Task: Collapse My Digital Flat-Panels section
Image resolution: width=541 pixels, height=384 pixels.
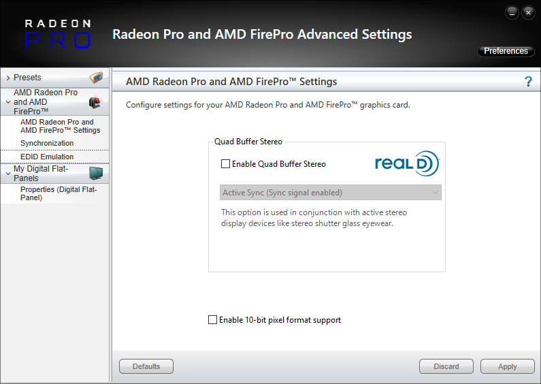Action: tap(7, 174)
